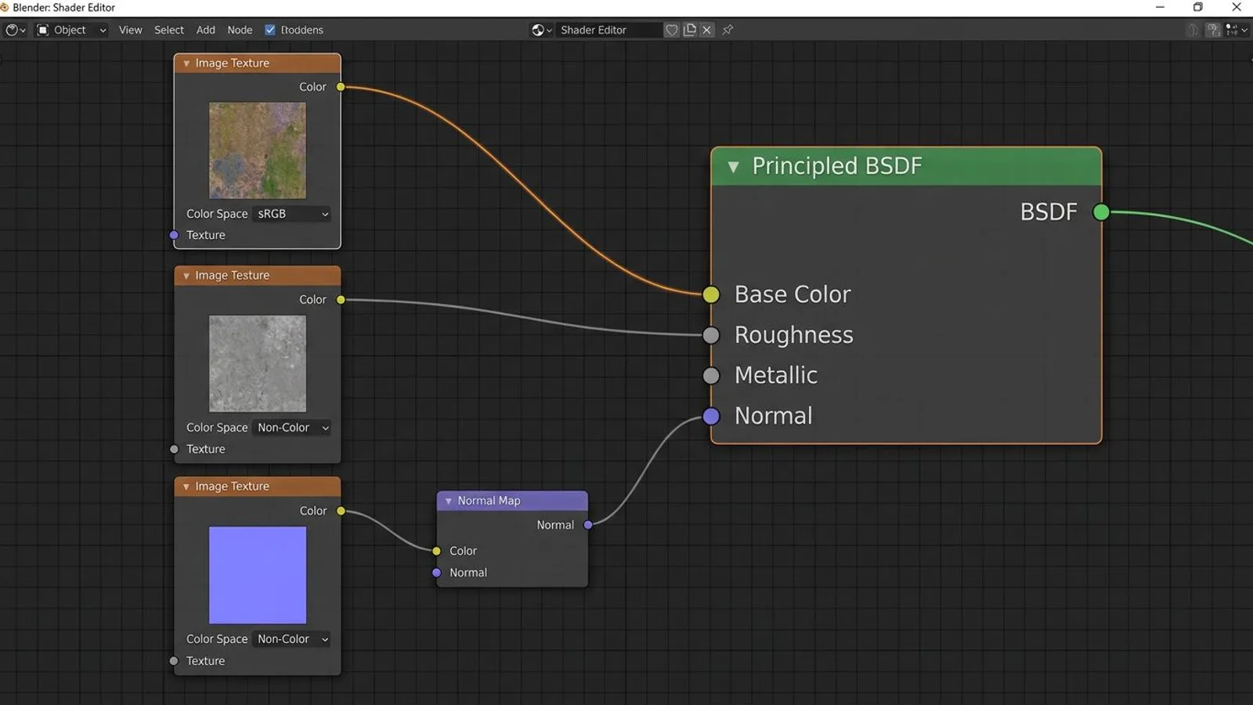Open Color Space dropdown of blue texture node
The image size is (1253, 705).
[292, 639]
